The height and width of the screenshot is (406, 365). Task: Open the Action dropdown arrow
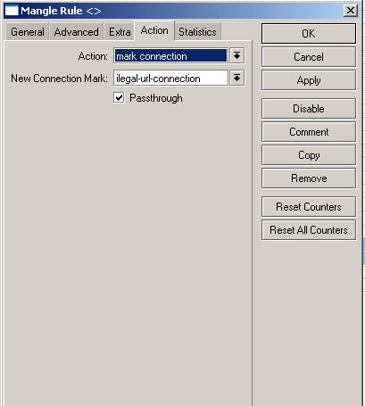click(x=237, y=55)
